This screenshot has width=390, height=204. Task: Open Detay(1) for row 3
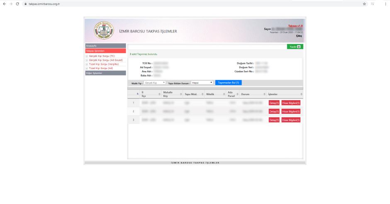click(x=274, y=120)
